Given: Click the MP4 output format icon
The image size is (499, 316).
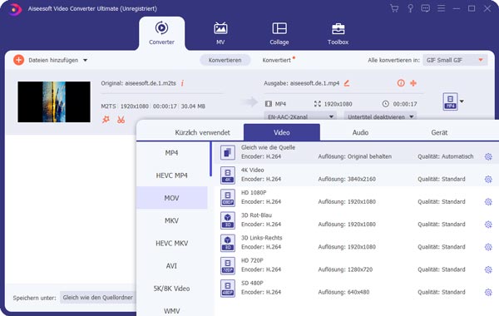Looking at the screenshot, I should [x=450, y=101].
